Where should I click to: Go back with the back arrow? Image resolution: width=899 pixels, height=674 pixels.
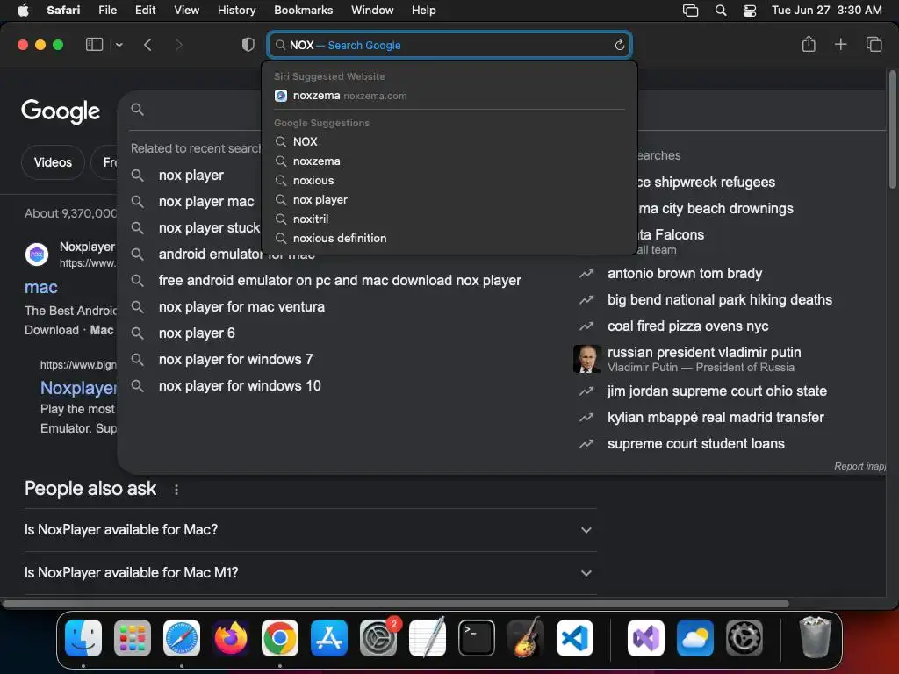pos(147,45)
